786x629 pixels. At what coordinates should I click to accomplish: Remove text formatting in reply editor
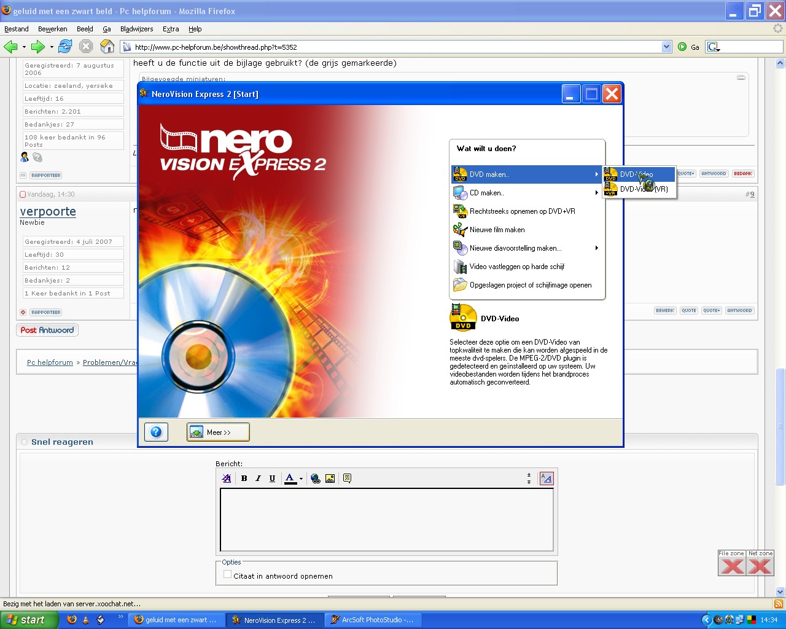tap(227, 479)
